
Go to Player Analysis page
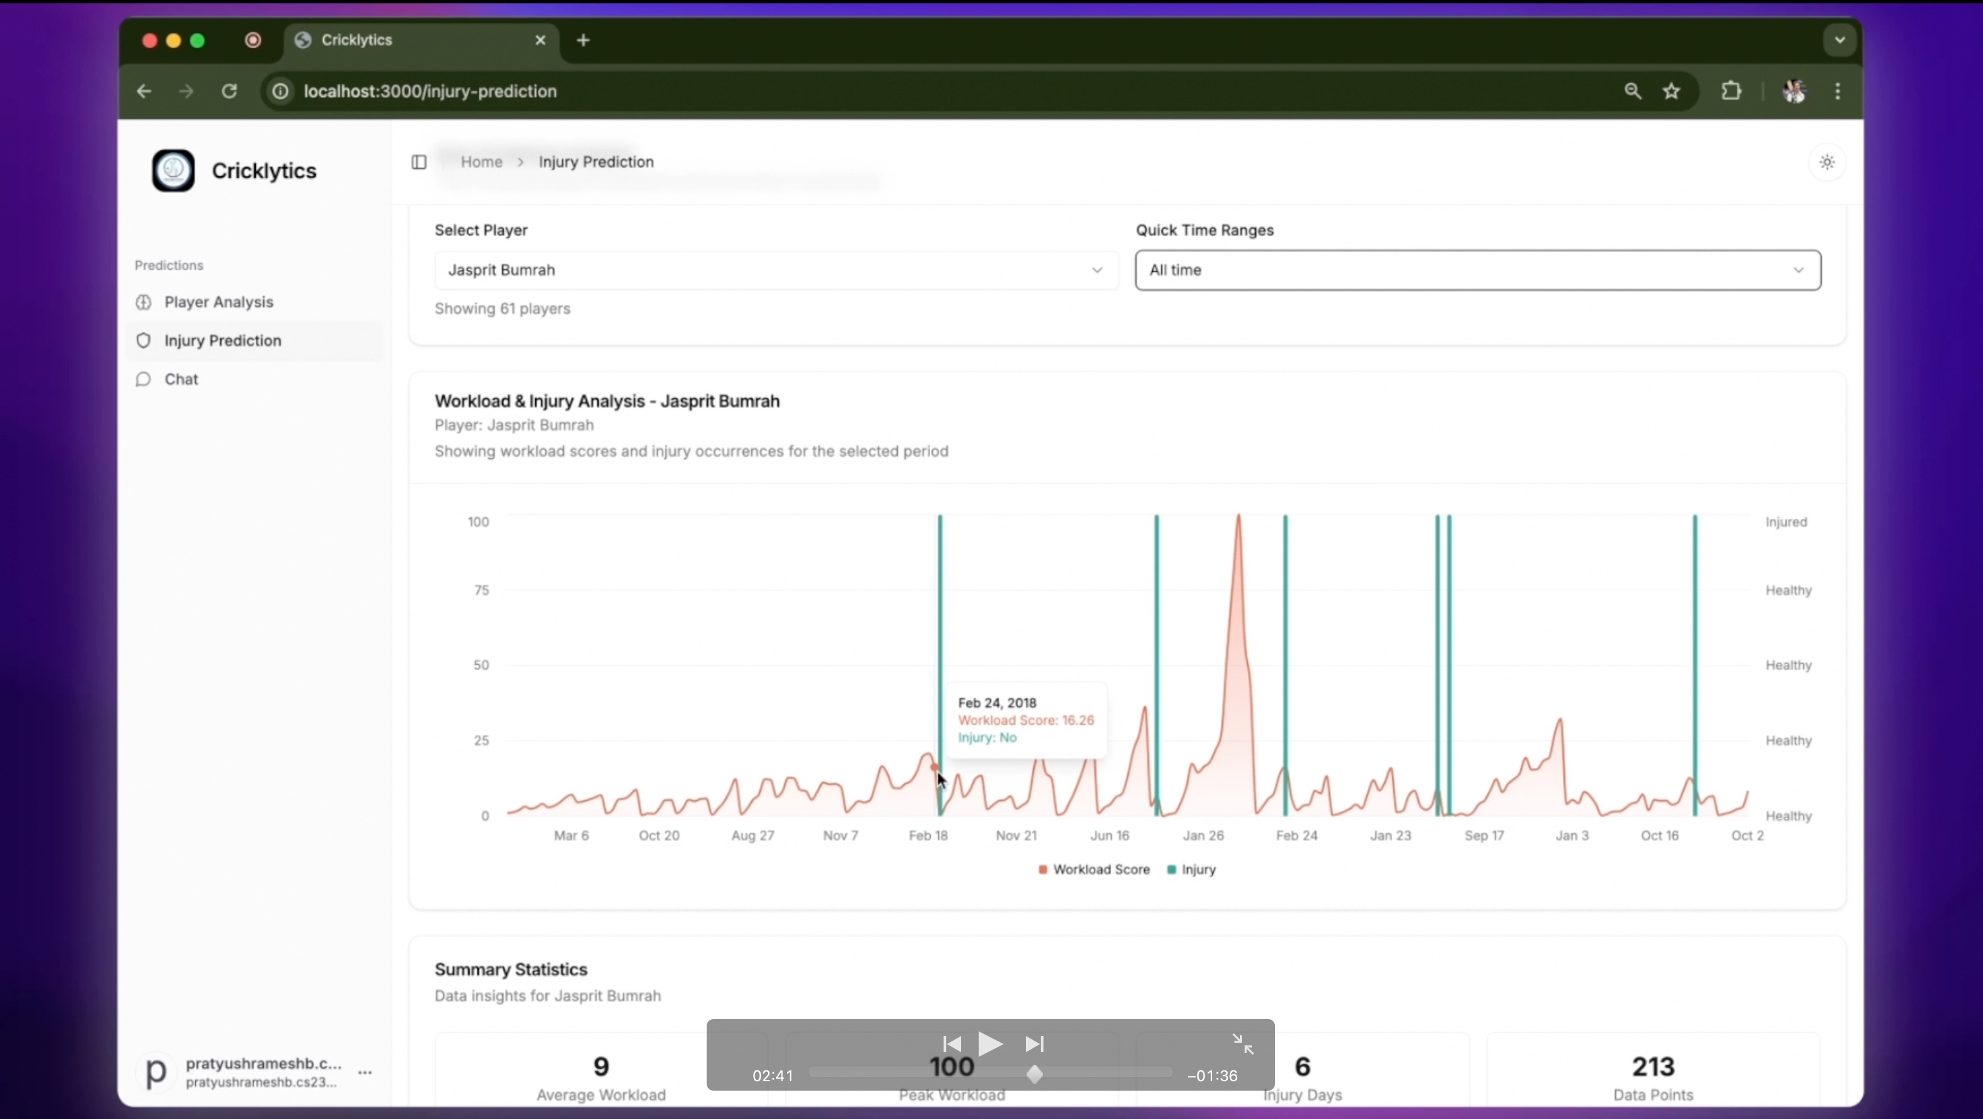tap(219, 302)
